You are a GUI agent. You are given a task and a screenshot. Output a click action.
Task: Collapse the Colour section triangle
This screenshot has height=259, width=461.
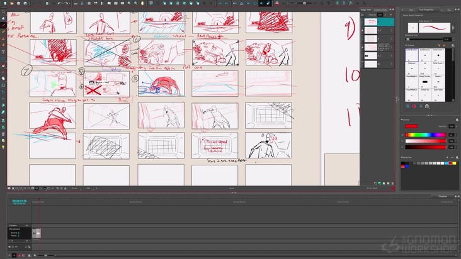[x=402, y=119]
